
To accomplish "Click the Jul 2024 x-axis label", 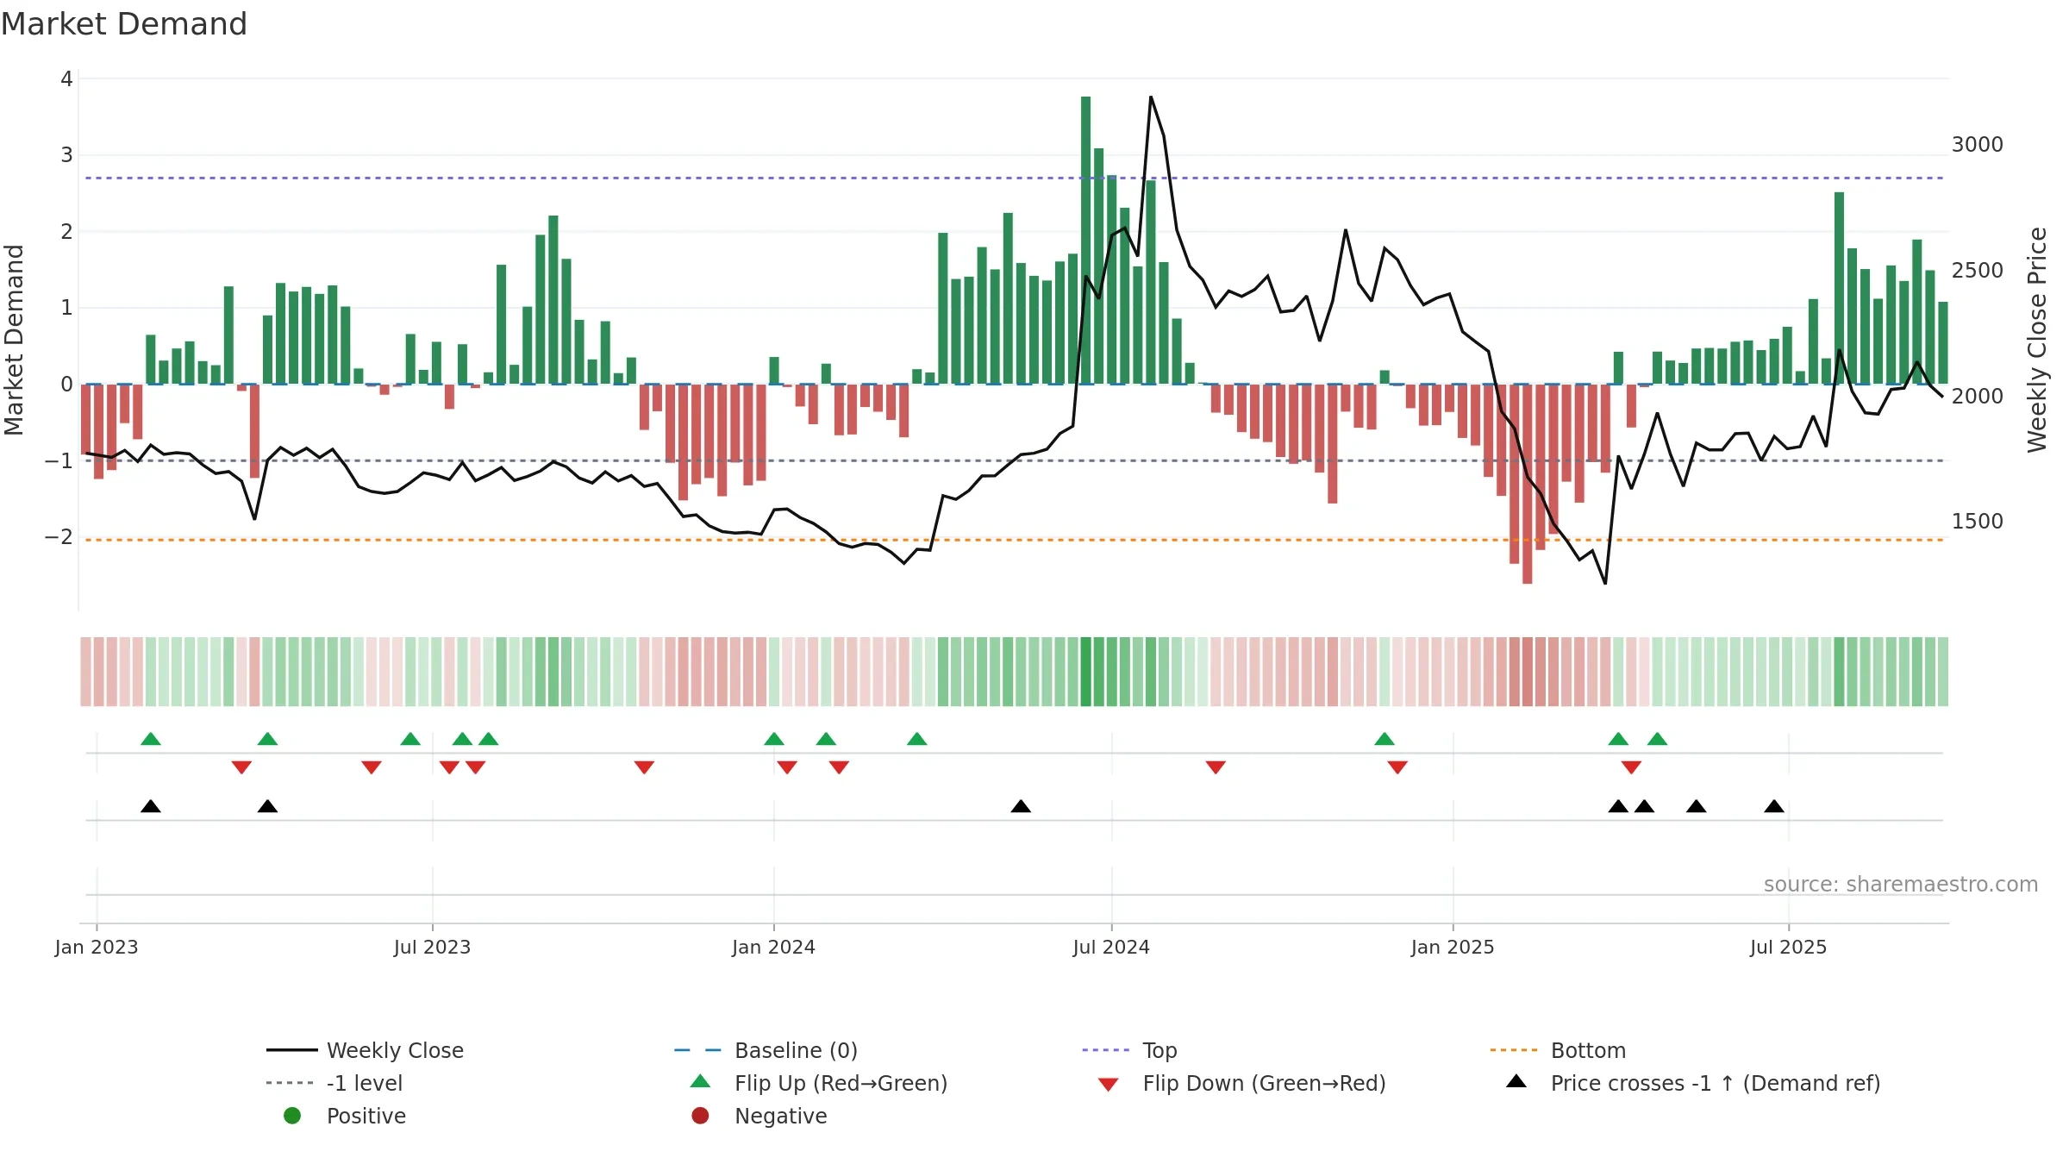I will (1111, 947).
